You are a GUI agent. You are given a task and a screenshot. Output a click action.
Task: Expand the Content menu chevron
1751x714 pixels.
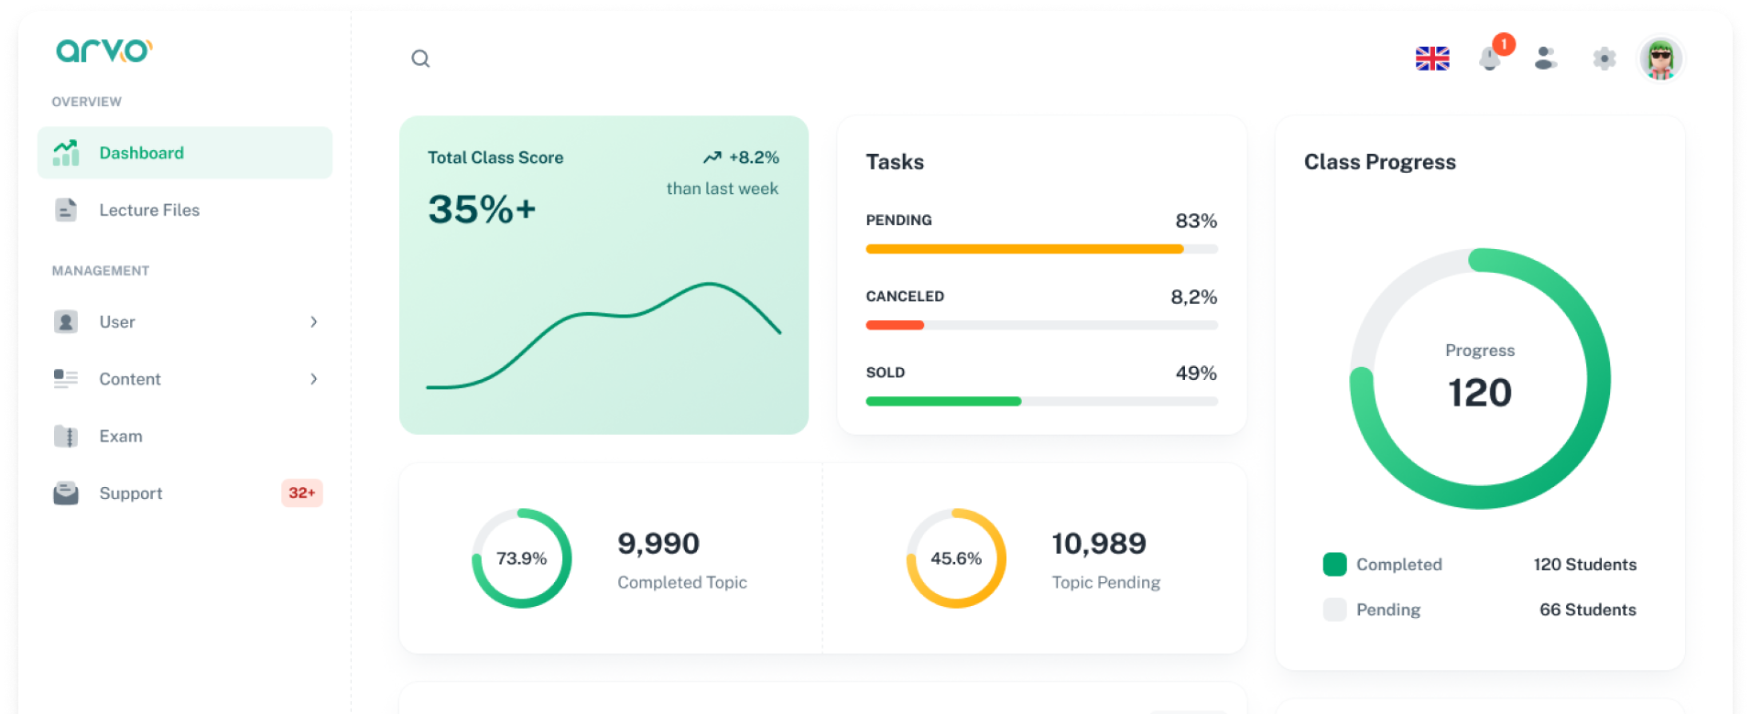pyautogui.click(x=313, y=379)
